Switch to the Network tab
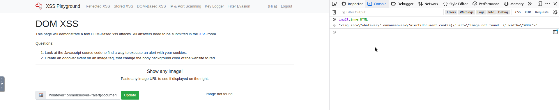The width and height of the screenshot is (559, 110). point(428,4)
